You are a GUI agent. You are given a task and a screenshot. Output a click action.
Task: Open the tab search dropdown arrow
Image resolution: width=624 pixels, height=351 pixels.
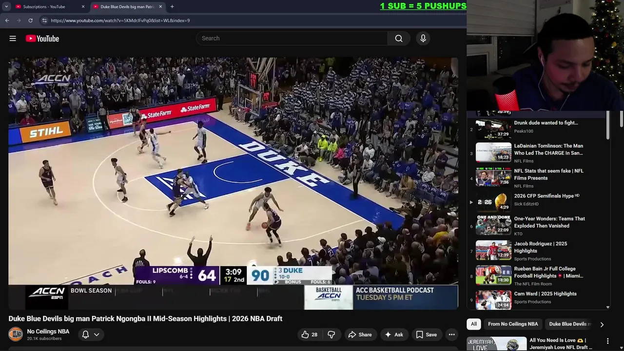point(6,7)
